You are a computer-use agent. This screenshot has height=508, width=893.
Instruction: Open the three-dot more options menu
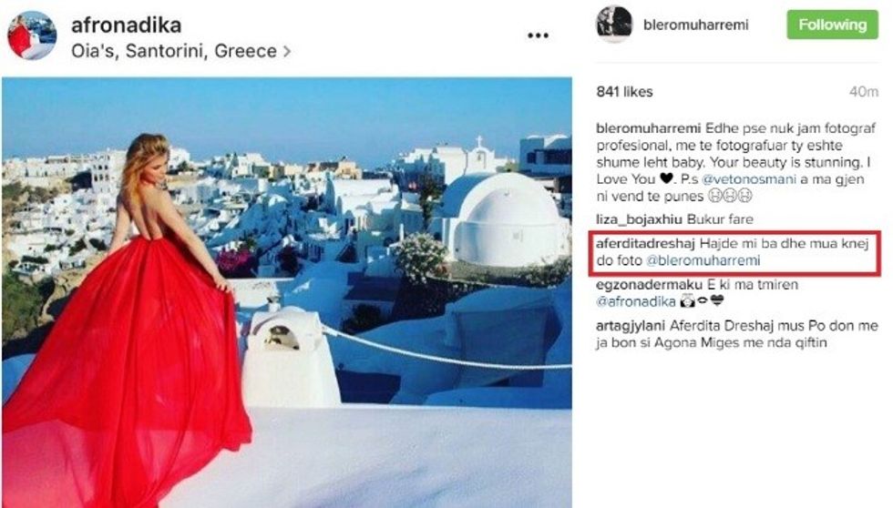538,36
